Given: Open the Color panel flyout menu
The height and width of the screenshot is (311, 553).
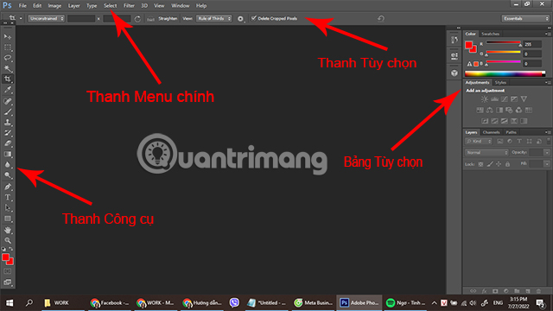Looking at the screenshot, I should pyautogui.click(x=548, y=34).
